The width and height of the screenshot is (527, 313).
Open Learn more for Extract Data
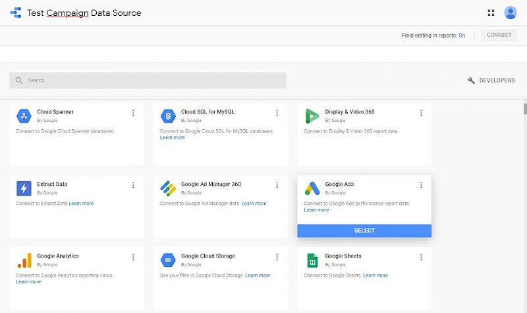[x=81, y=204]
